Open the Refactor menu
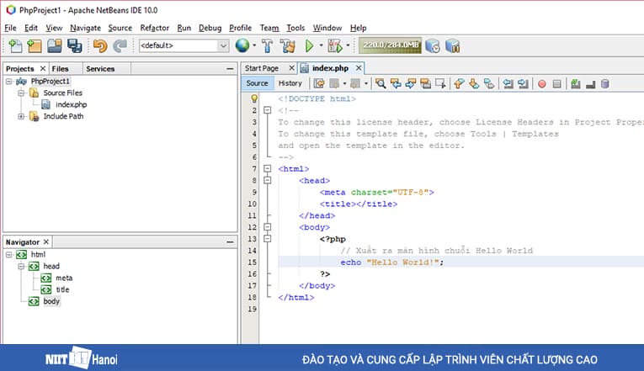644x371 pixels. [x=154, y=28]
